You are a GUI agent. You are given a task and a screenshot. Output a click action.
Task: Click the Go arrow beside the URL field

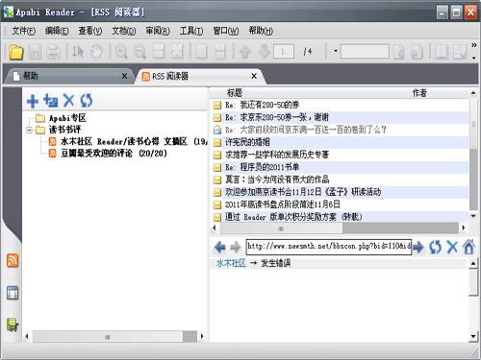tap(418, 247)
